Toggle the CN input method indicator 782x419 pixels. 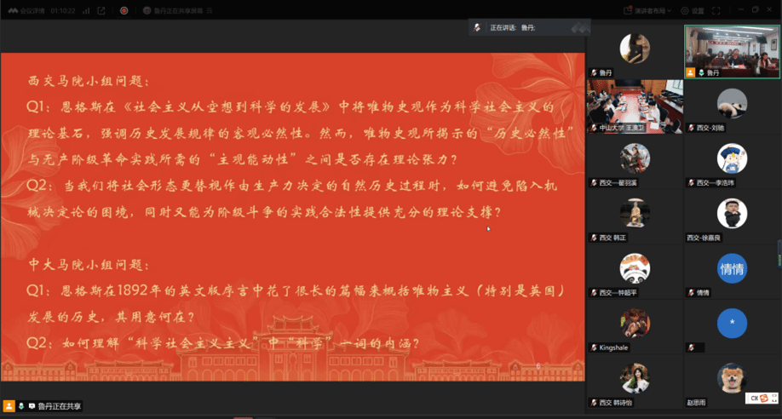[754, 398]
